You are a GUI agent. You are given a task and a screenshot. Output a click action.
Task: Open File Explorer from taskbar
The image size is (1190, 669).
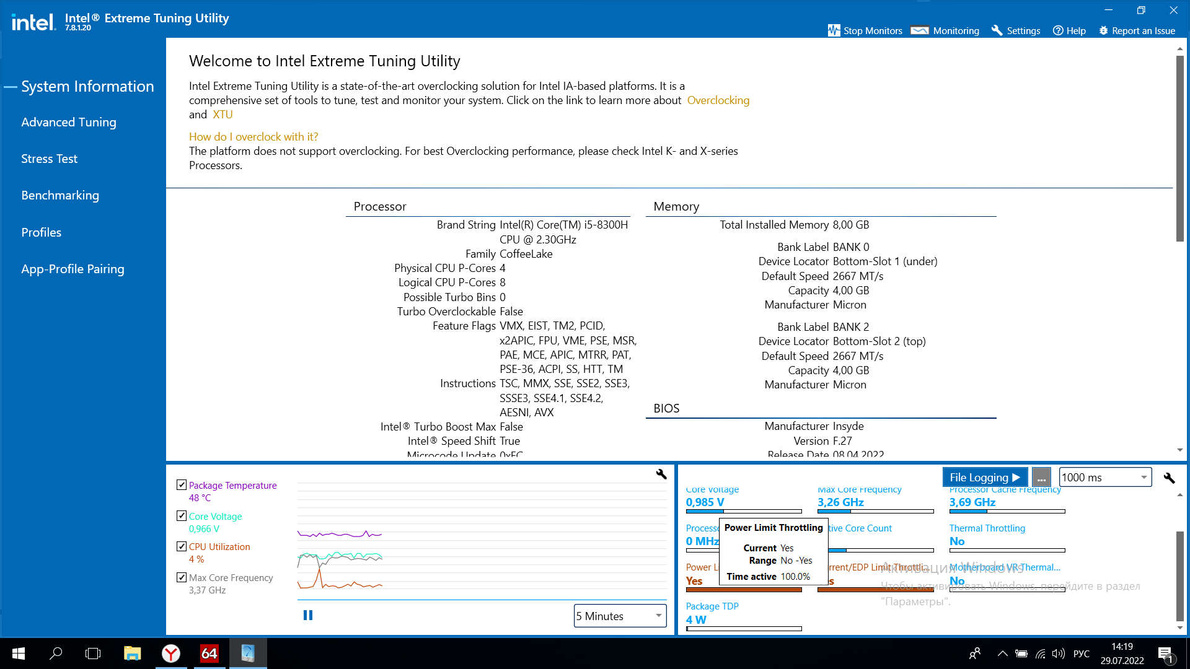pyautogui.click(x=132, y=654)
